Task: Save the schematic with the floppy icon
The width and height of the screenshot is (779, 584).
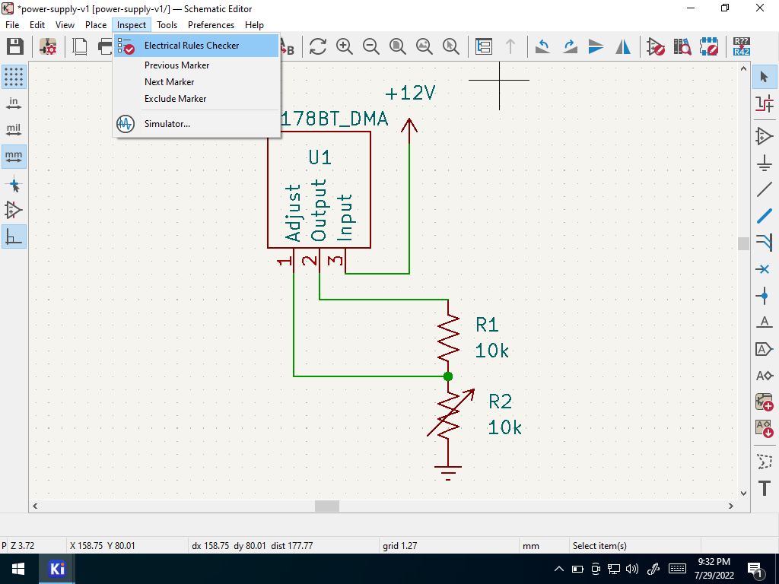Action: pyautogui.click(x=15, y=46)
